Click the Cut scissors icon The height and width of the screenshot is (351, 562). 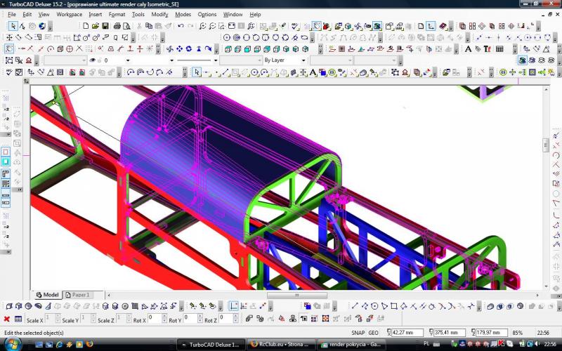(x=139, y=26)
